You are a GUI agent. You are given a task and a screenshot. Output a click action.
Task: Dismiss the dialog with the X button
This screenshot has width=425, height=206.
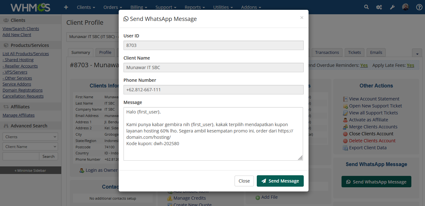pyautogui.click(x=302, y=18)
